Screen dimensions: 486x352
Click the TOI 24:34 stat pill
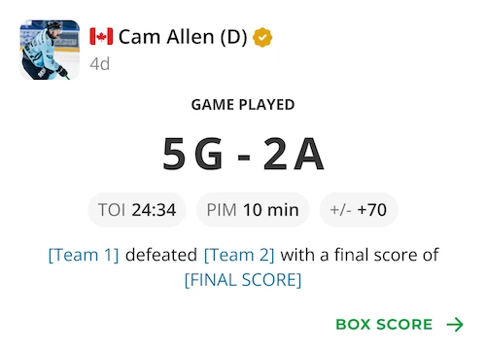[137, 210]
